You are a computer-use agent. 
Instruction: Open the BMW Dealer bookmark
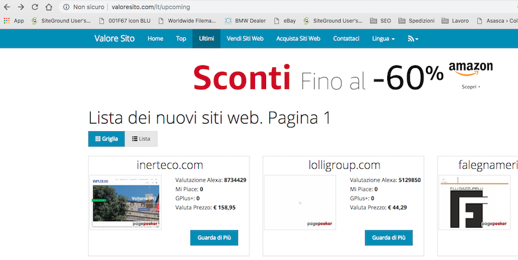(245, 21)
